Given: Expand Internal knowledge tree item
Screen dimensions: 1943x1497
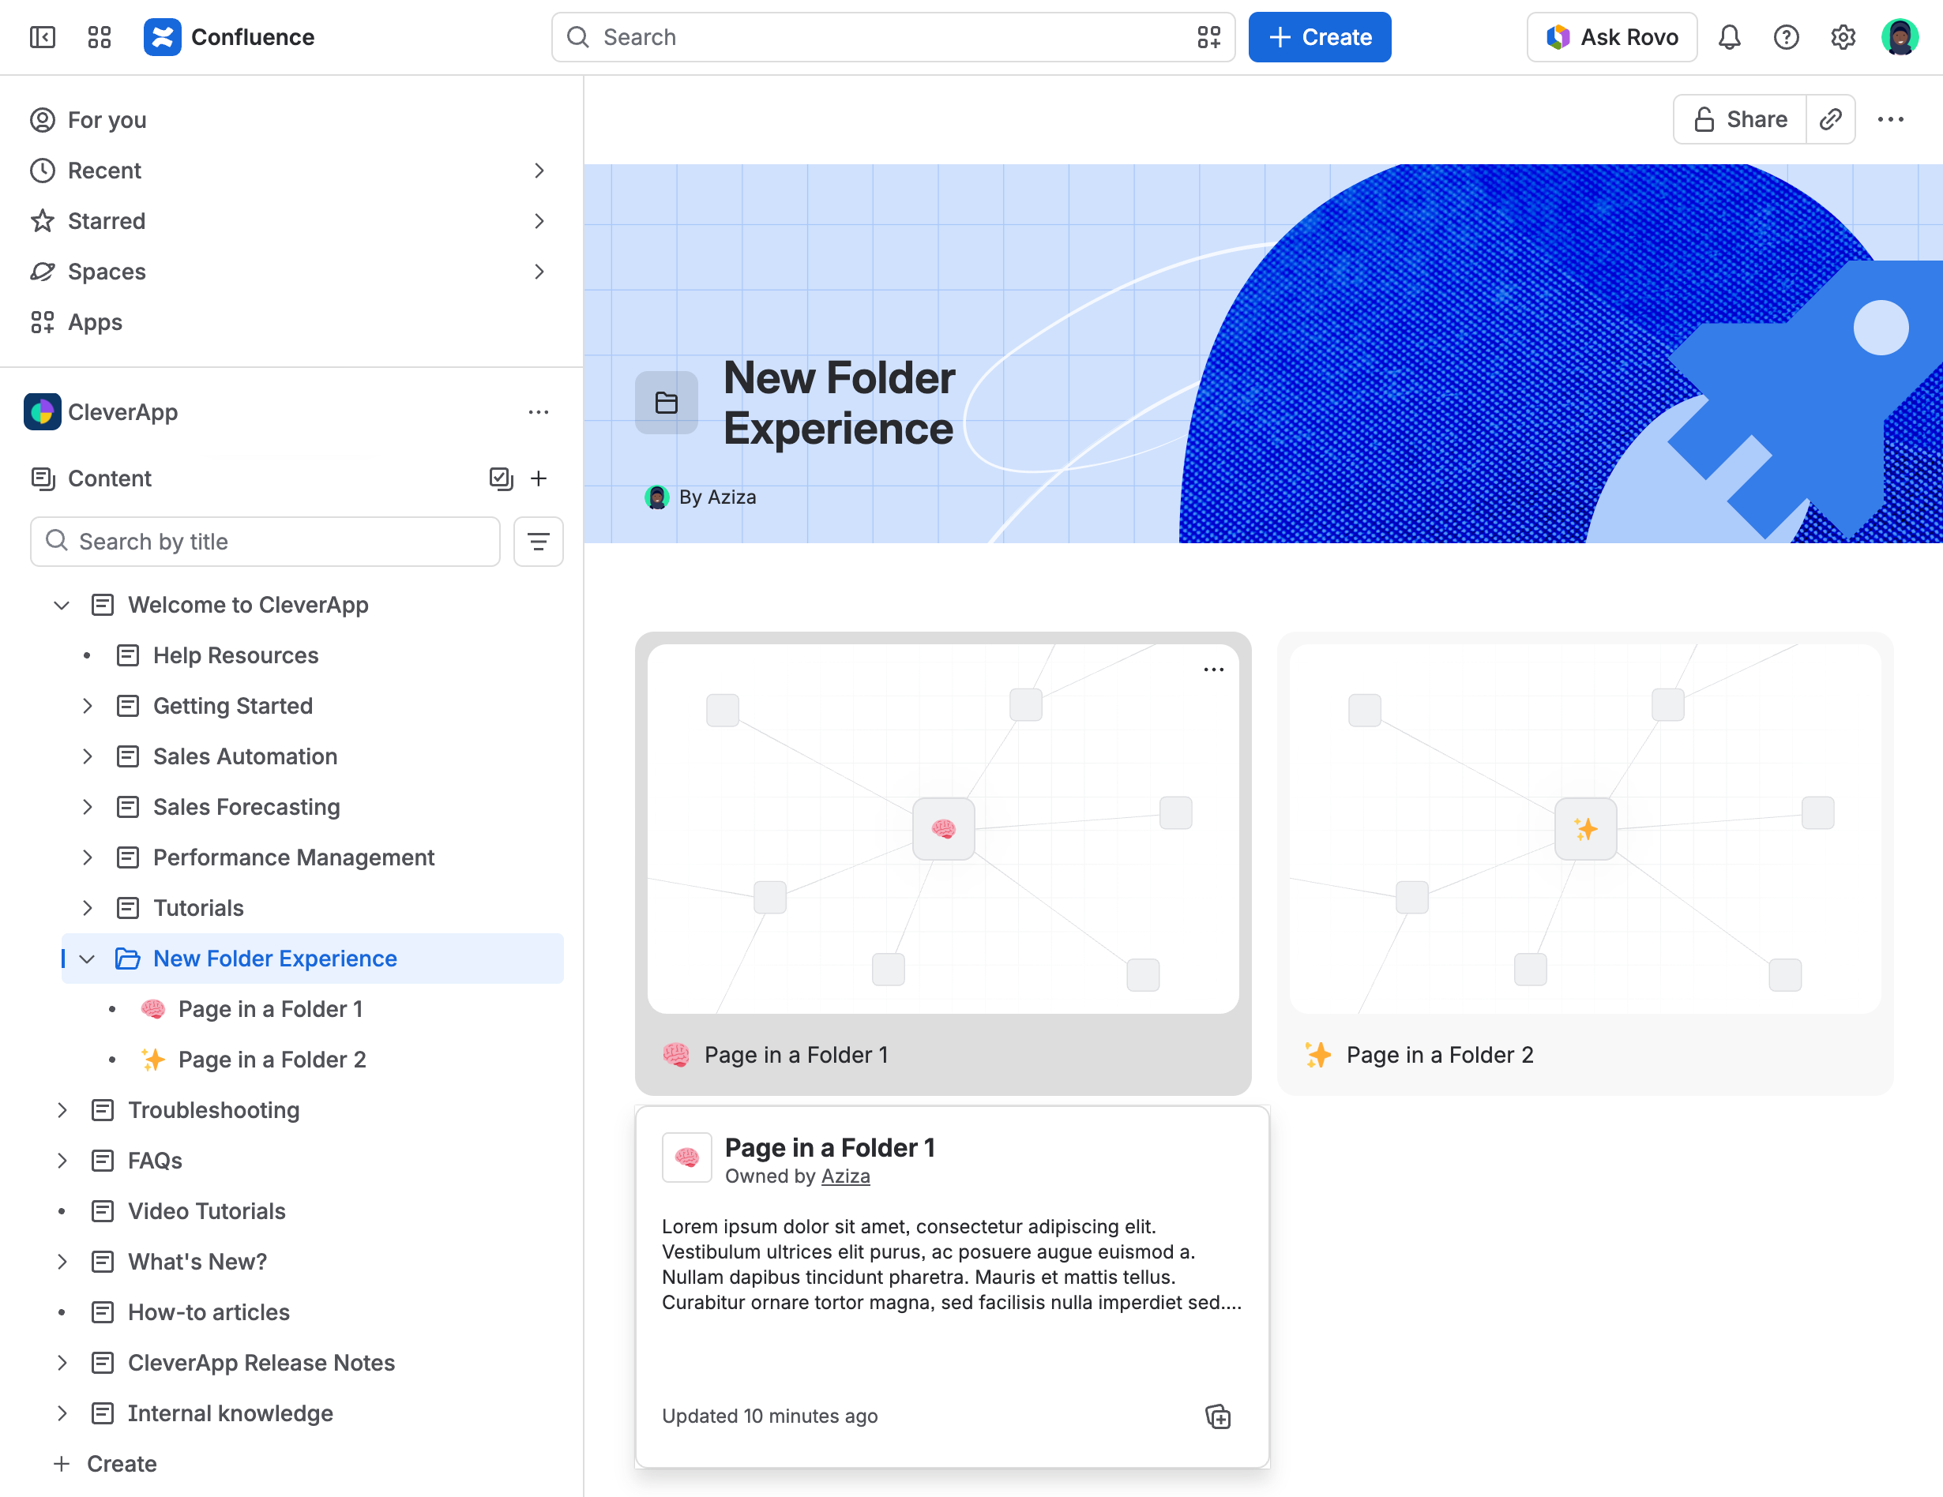Looking at the screenshot, I should [62, 1413].
